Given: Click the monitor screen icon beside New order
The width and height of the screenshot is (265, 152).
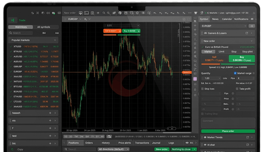Looking at the screenshot, I should click(x=81, y=13).
